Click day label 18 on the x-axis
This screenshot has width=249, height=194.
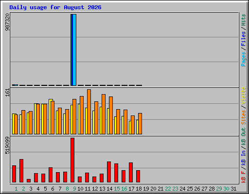coord(139,189)
